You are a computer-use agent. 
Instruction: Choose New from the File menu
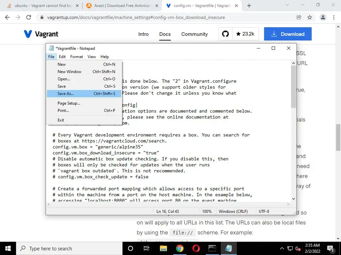(84, 64)
